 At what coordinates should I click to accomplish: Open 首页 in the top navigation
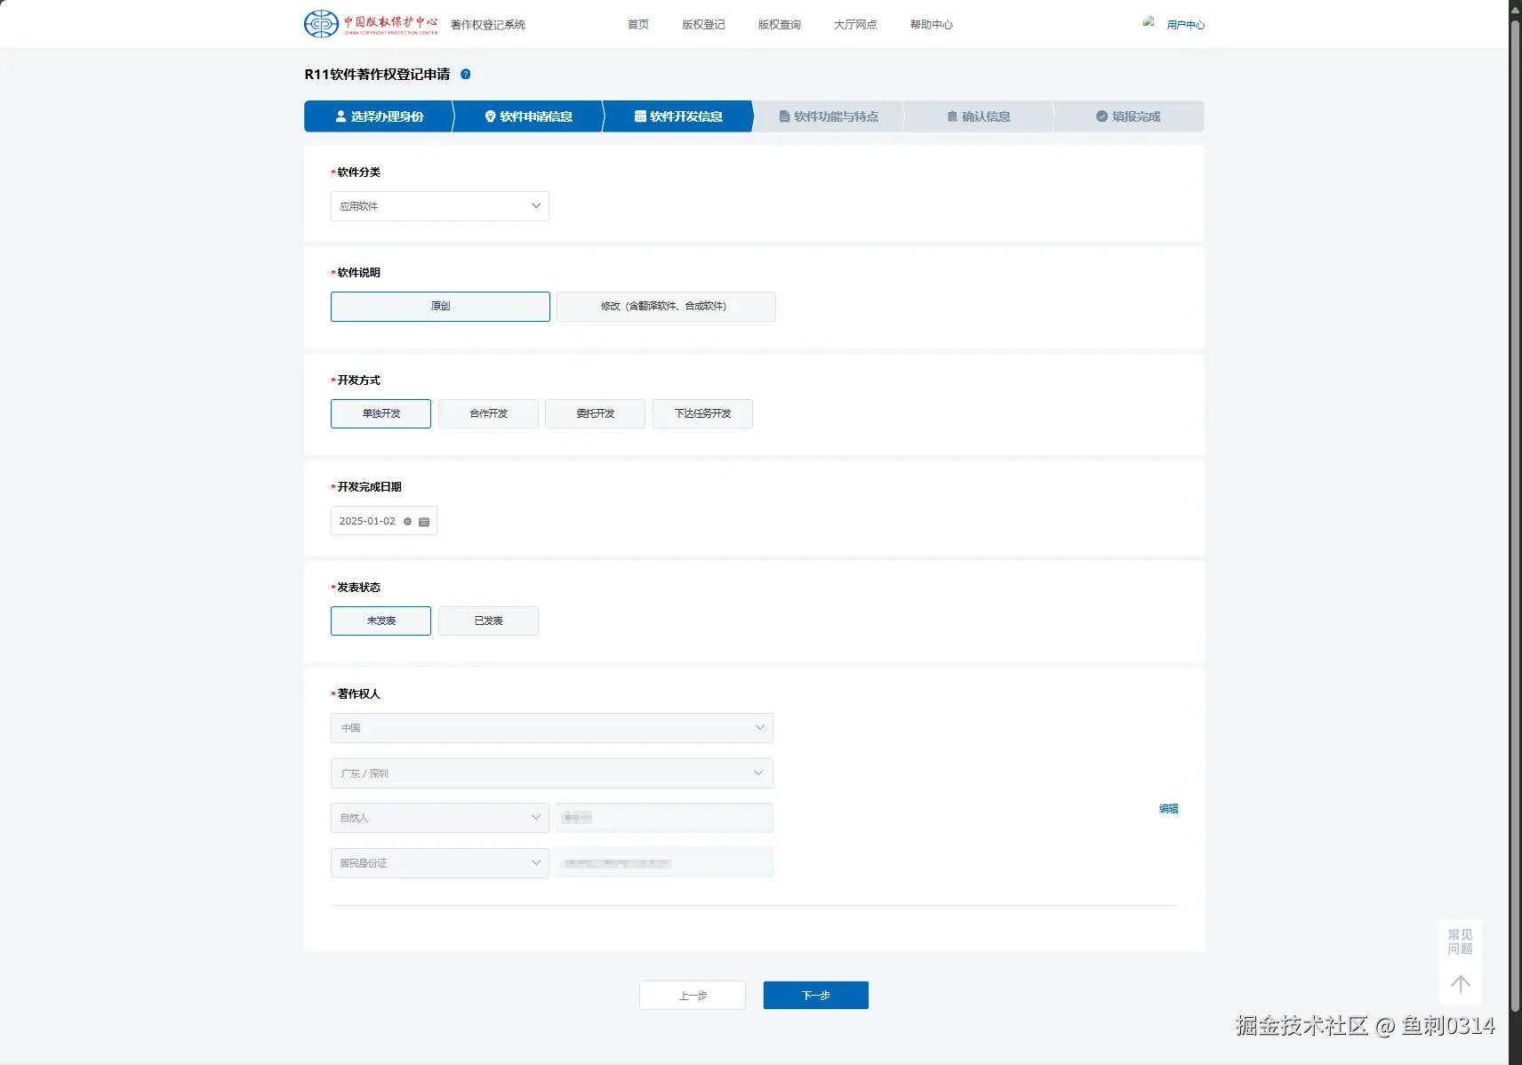coord(638,25)
